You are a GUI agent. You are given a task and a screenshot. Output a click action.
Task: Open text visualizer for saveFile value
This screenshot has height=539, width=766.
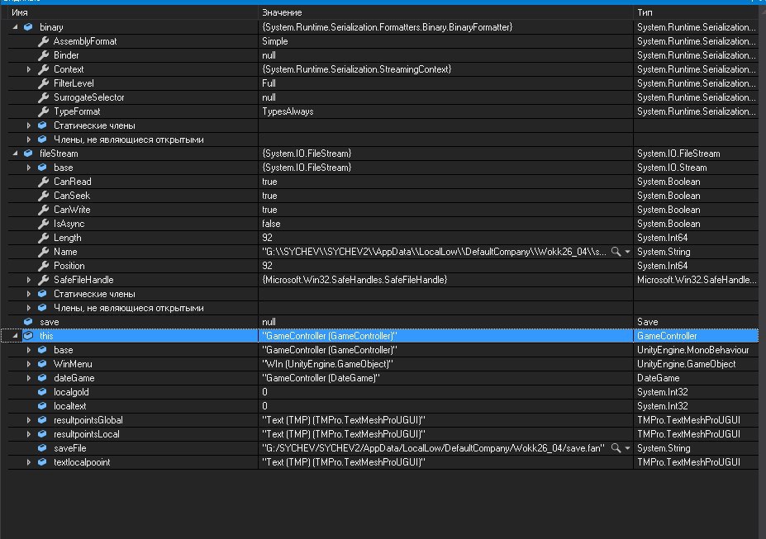point(616,447)
